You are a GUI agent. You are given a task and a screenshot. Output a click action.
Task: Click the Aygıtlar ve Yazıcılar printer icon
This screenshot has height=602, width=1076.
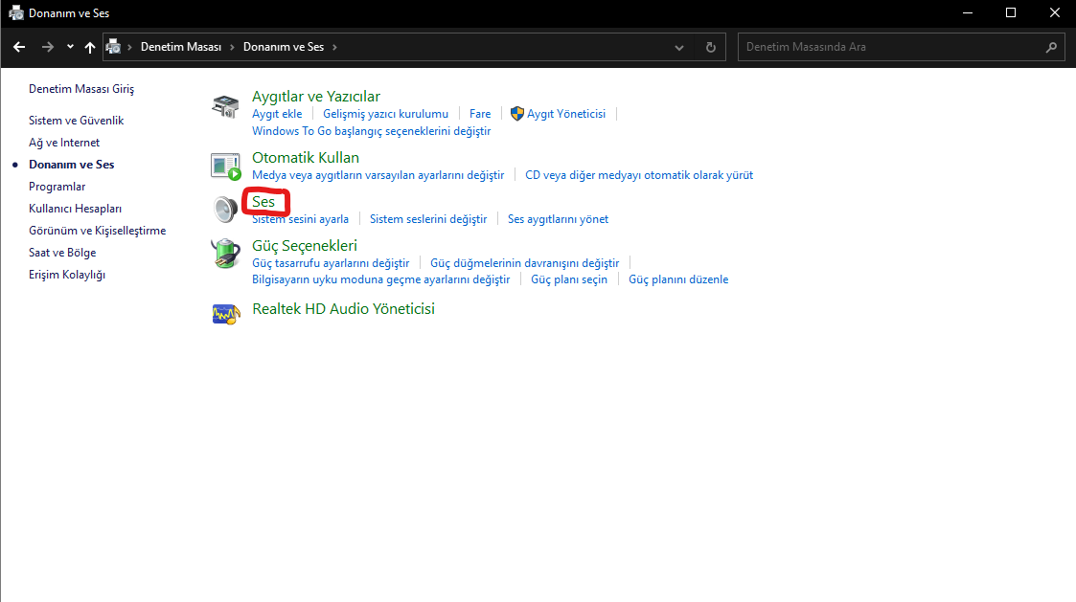coord(225,106)
